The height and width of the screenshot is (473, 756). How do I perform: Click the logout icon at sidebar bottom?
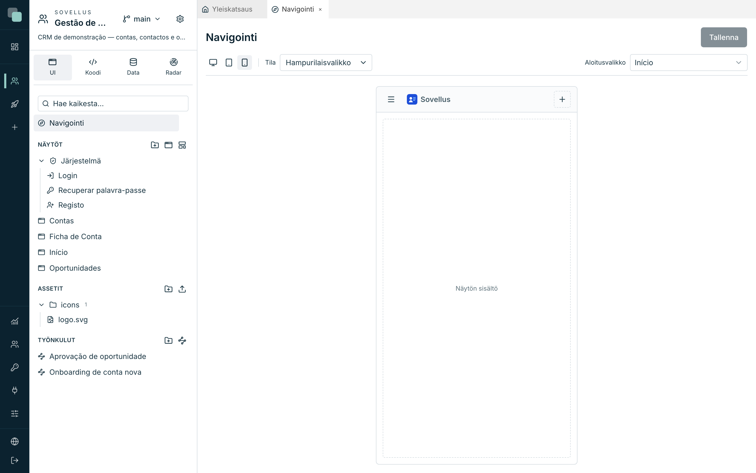click(x=15, y=460)
